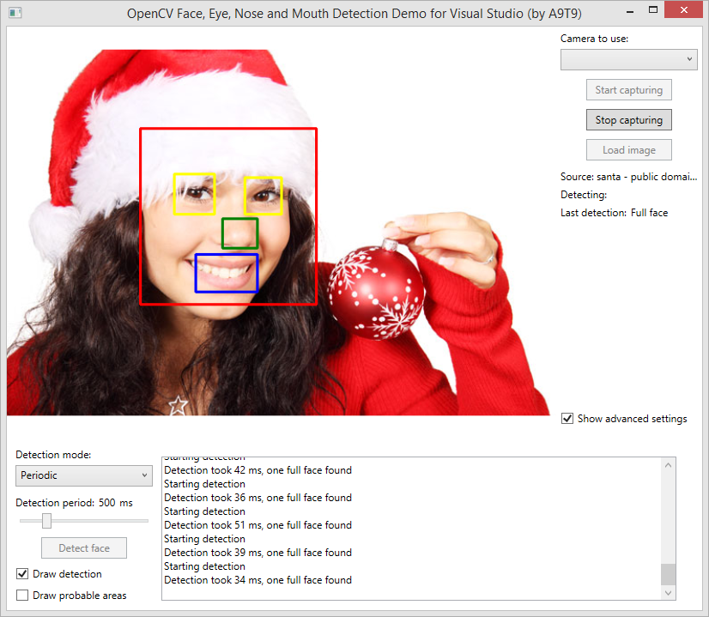Click the Start capturing button
This screenshot has width=709, height=617.
pos(628,90)
